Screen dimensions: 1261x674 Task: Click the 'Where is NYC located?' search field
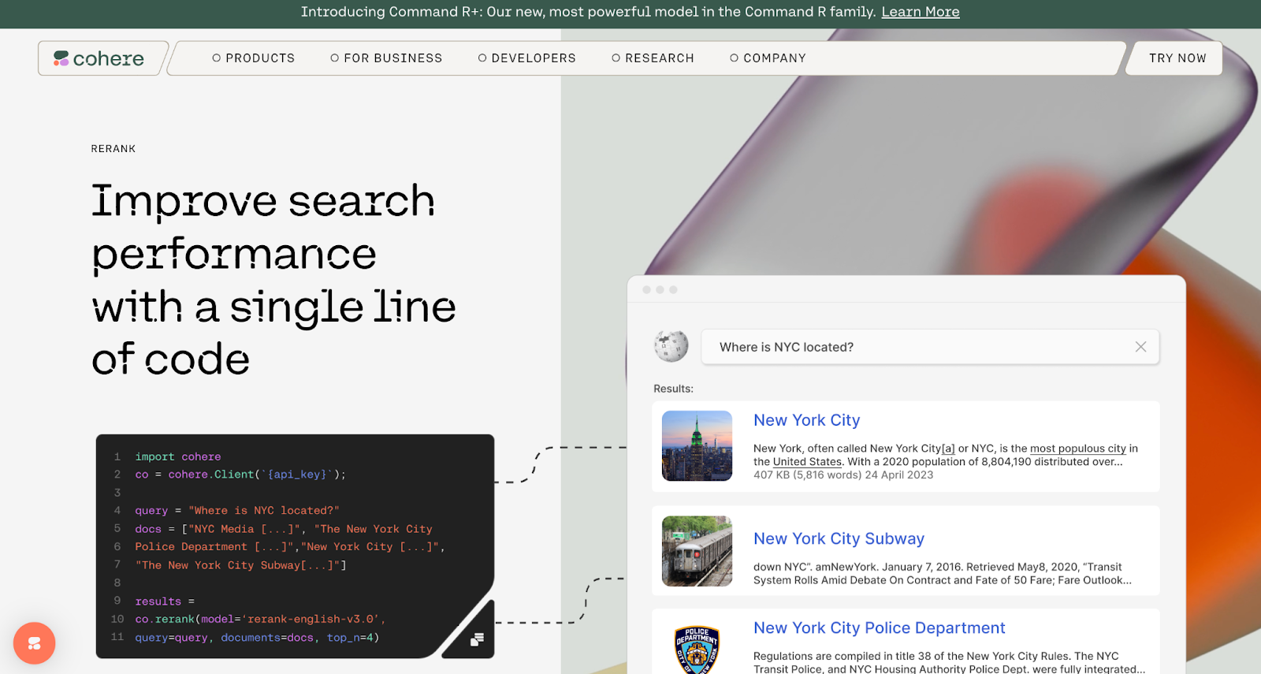coord(914,347)
